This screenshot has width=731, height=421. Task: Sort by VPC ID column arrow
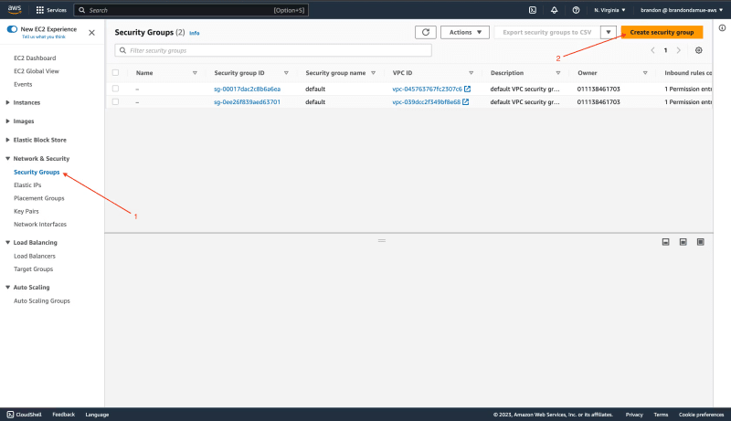click(x=471, y=73)
